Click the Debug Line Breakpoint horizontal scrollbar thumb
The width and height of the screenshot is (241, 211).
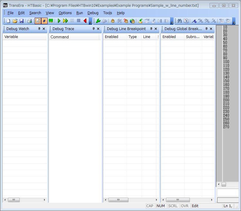pos(118,200)
